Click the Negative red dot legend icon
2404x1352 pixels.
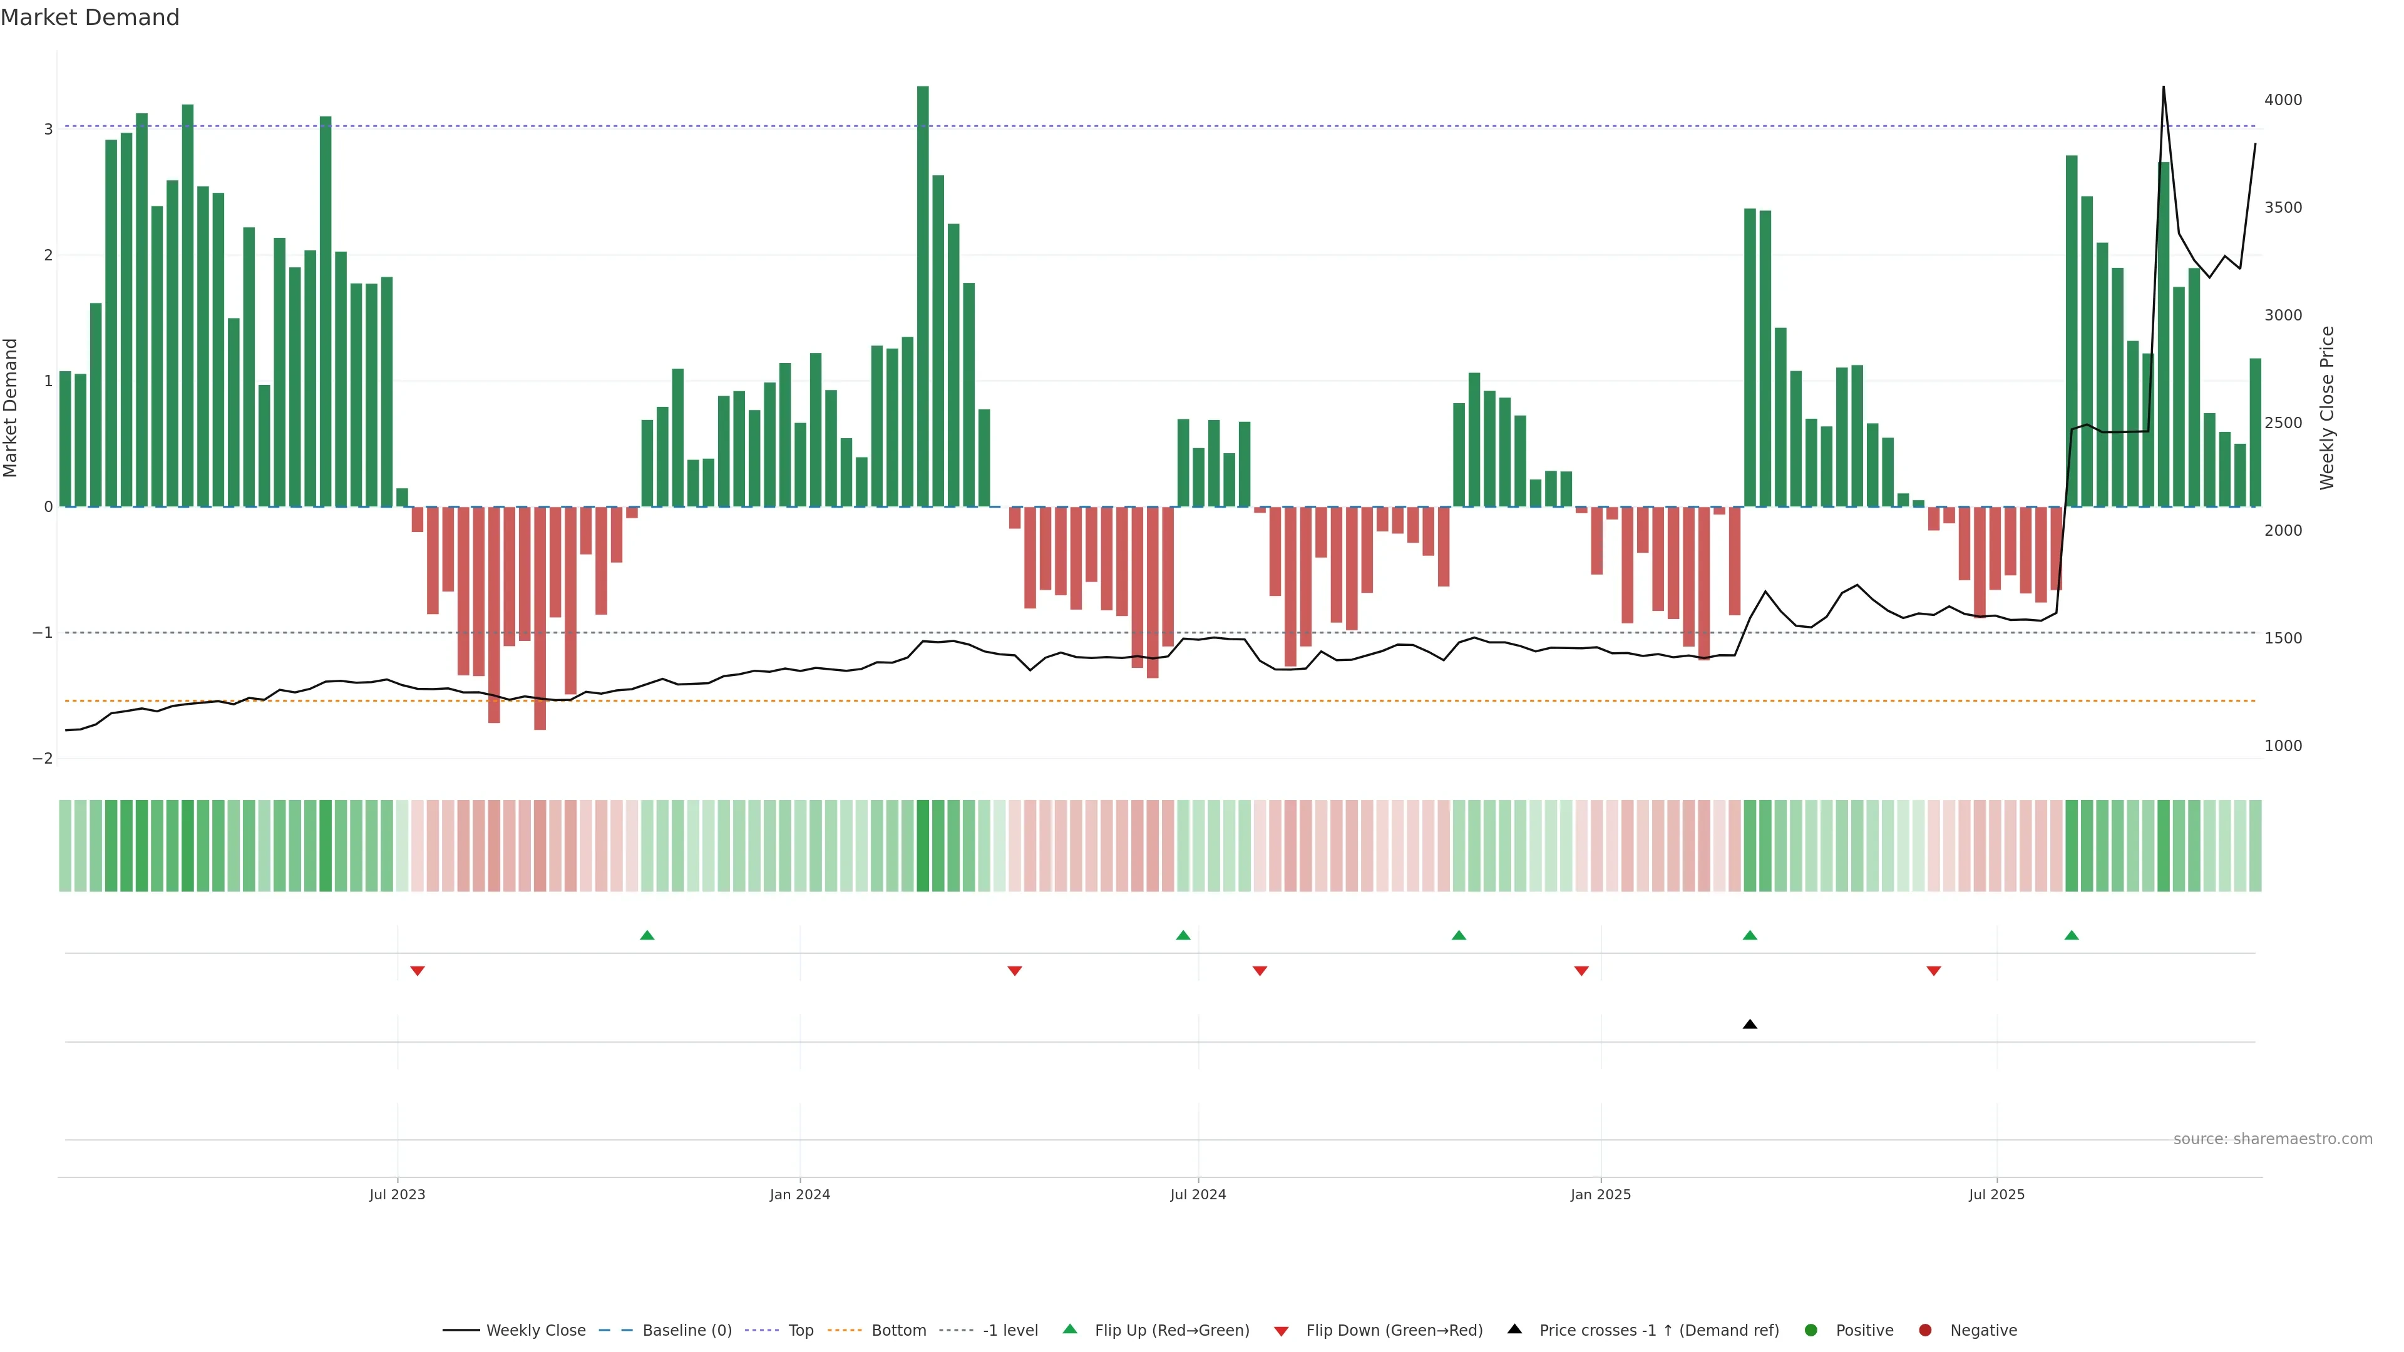pyautogui.click(x=1924, y=1329)
